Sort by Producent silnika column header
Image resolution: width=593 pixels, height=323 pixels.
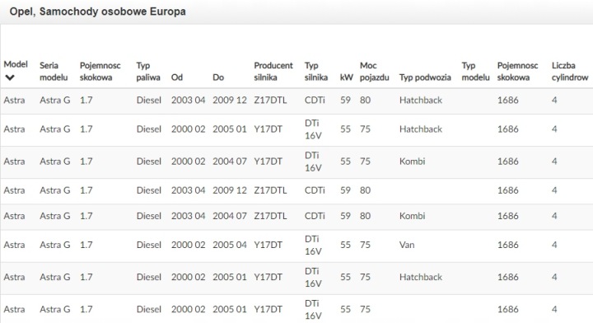coord(273,71)
